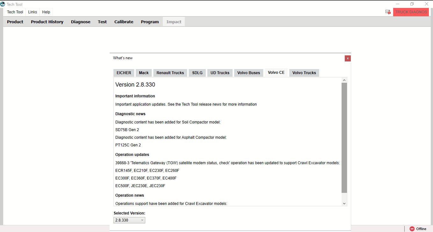Screen dimensions: 433x232
Task: Show EICHER release notes tab
Action: pyautogui.click(x=124, y=73)
